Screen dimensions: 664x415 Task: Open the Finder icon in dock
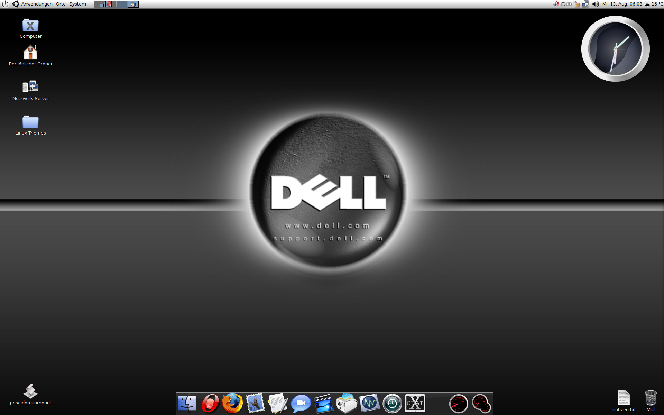click(x=187, y=403)
